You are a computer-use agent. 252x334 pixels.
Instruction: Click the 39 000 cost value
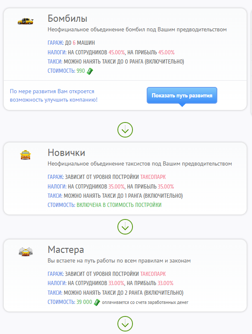point(84,302)
